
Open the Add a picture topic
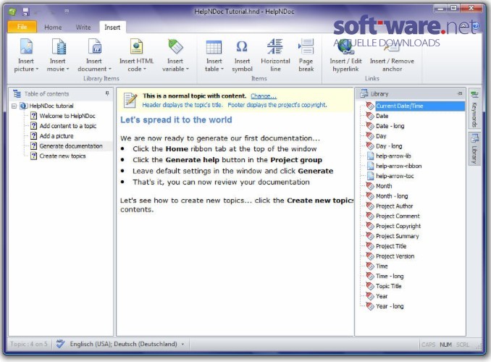pos(56,136)
